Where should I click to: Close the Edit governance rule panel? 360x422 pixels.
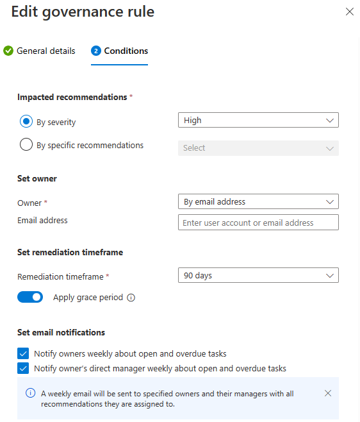(350, 12)
